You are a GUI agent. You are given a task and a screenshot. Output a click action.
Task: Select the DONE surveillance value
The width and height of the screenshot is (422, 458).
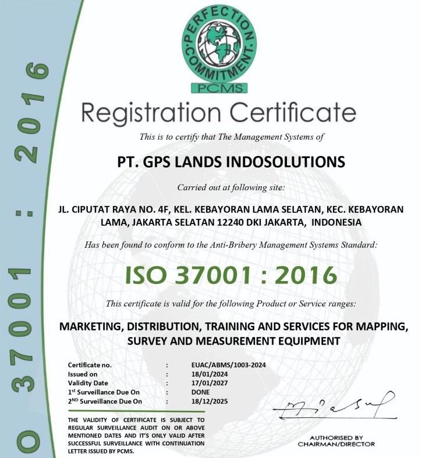(x=200, y=392)
